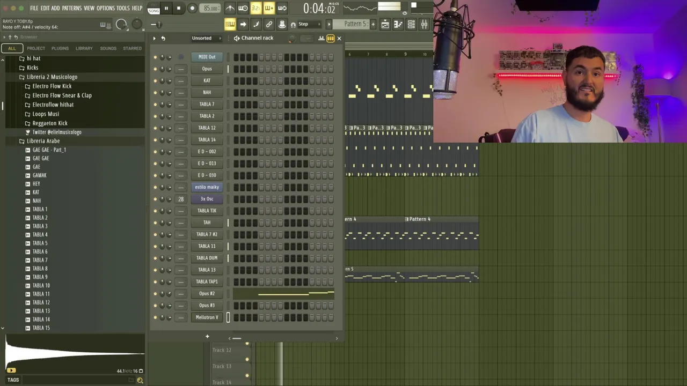
Task: Select the E D - 030 channel button
Action: click(x=207, y=175)
